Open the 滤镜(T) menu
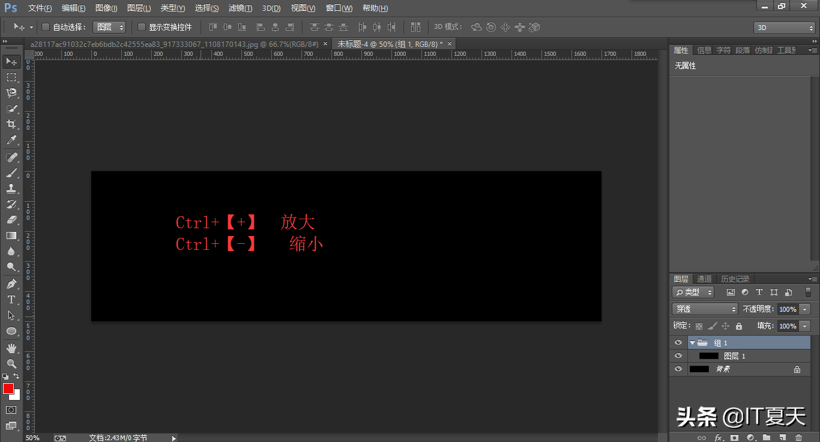Screen dimensions: 820x442 point(240,8)
